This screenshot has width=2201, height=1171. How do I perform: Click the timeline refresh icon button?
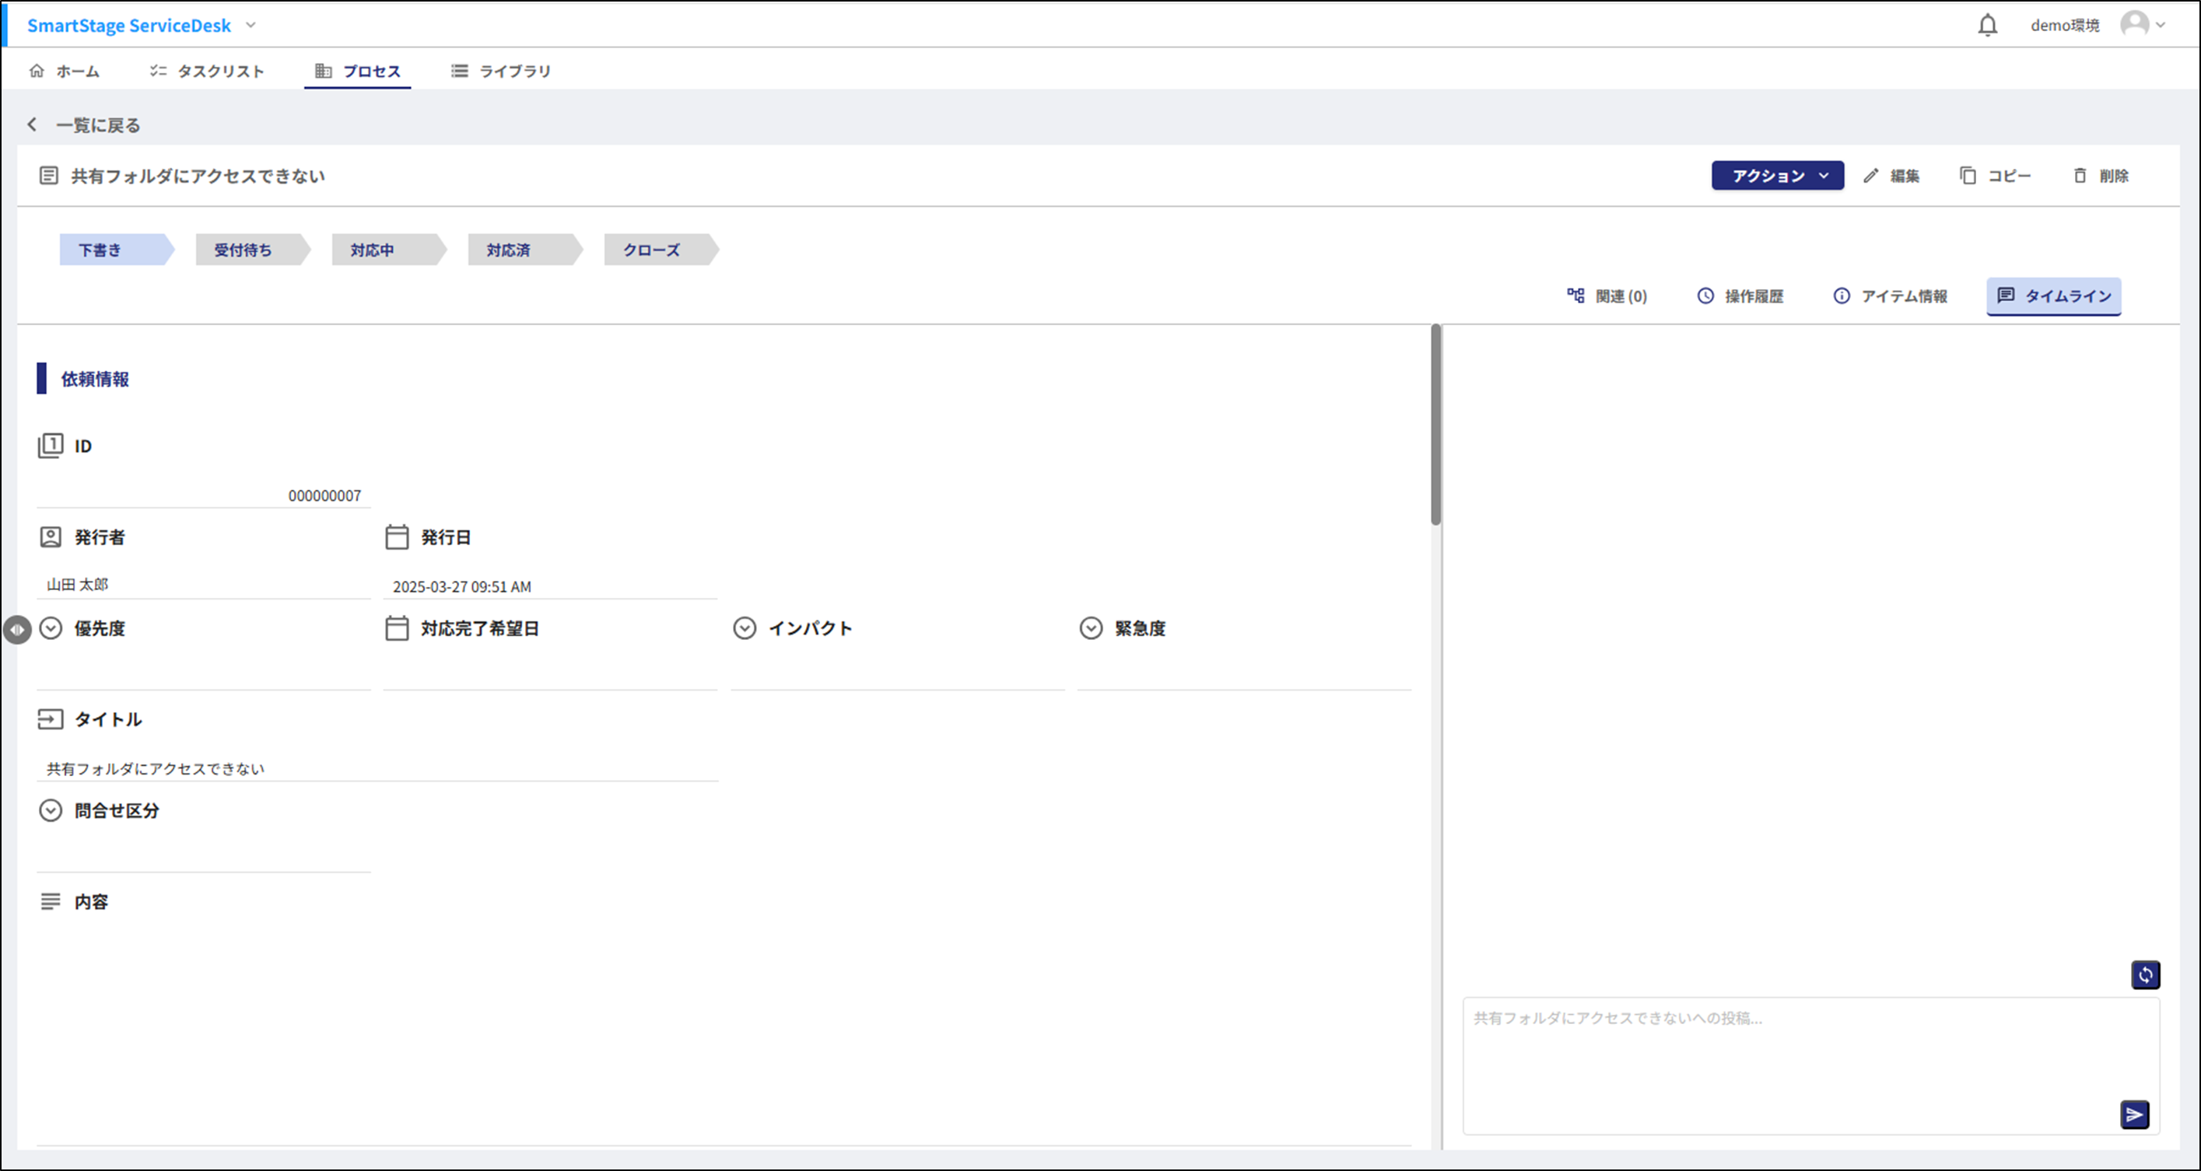(2145, 974)
